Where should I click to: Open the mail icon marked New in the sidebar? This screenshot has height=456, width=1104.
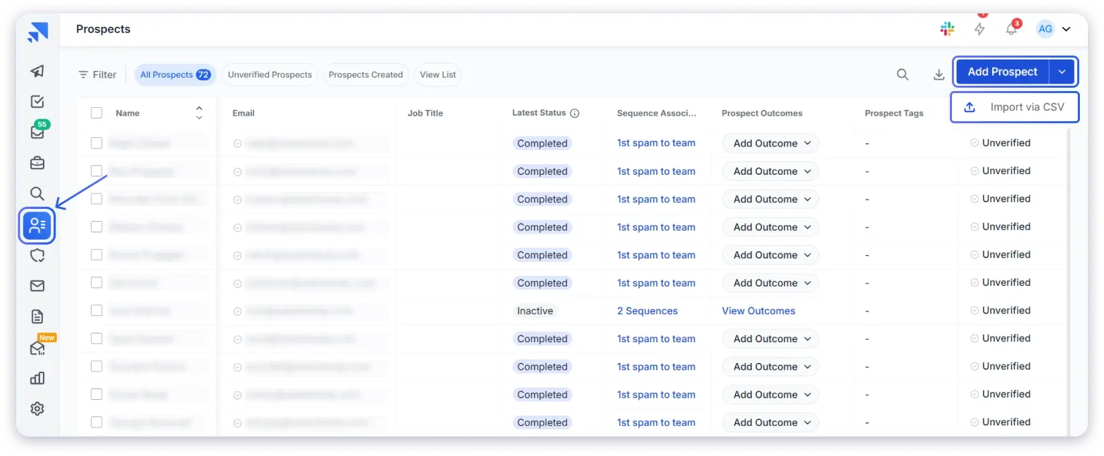click(x=38, y=348)
